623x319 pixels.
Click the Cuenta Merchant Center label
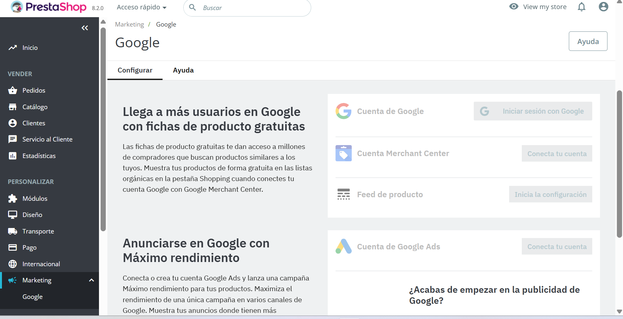403,153
